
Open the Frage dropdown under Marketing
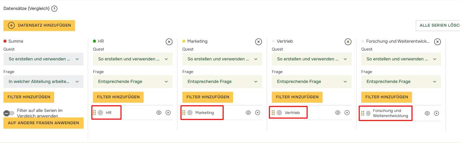pos(222,82)
